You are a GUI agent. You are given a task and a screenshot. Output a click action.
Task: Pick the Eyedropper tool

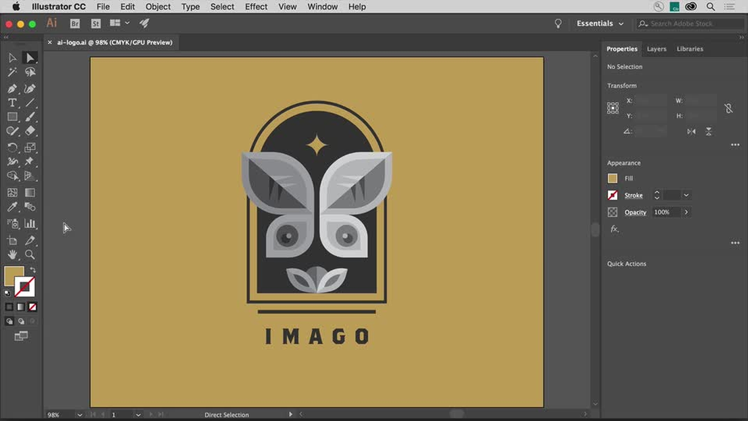[x=12, y=207]
